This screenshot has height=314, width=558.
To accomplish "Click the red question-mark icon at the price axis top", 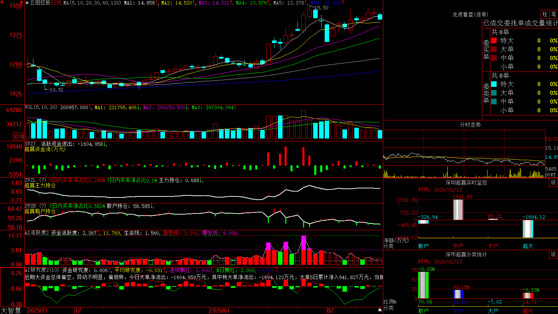I will point(22,3).
